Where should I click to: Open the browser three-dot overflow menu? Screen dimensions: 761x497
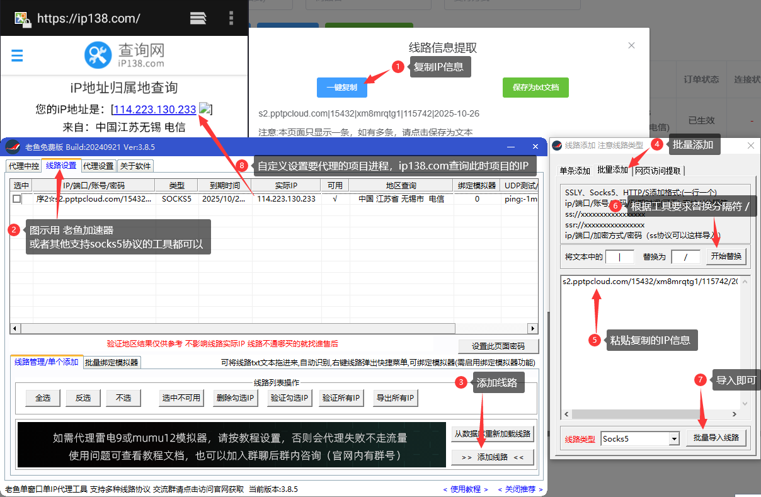231,18
